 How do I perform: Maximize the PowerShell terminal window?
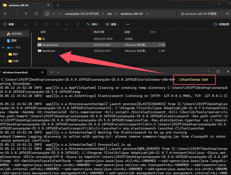coord(218,71)
